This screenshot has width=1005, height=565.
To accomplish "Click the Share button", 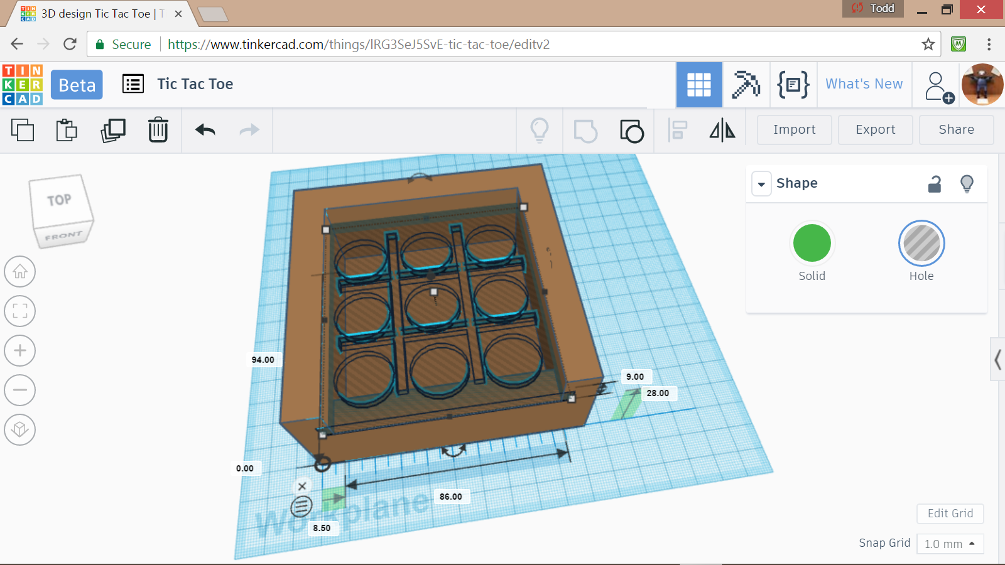I will pyautogui.click(x=956, y=129).
